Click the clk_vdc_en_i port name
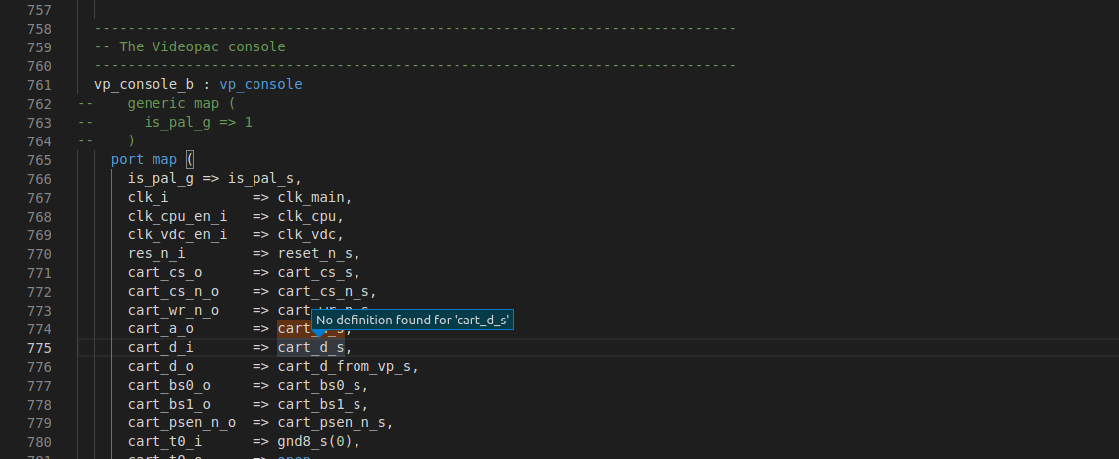 177,235
